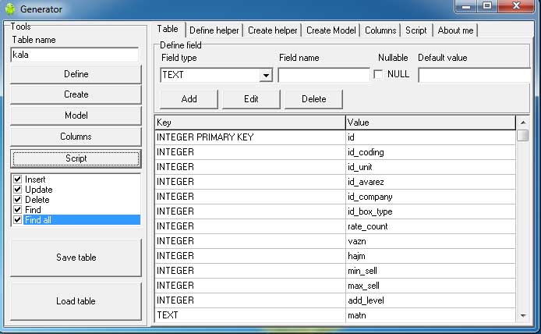Image resolution: width=541 pixels, height=334 pixels.
Task: Toggle the Insert checkbox
Action: [19, 179]
